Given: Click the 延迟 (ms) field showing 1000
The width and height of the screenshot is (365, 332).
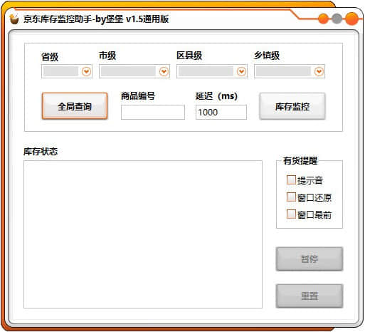Looking at the screenshot, I should point(221,112).
